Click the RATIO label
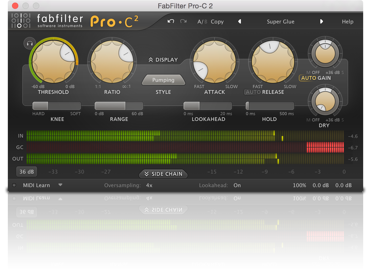The image size is (371, 270). (112, 92)
